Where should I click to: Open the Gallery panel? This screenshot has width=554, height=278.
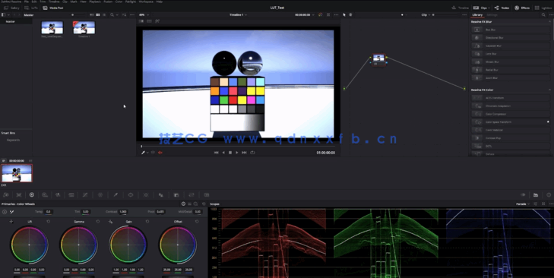click(x=11, y=8)
